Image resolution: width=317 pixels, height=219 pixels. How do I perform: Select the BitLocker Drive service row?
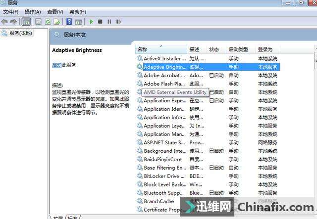[x=208, y=176]
